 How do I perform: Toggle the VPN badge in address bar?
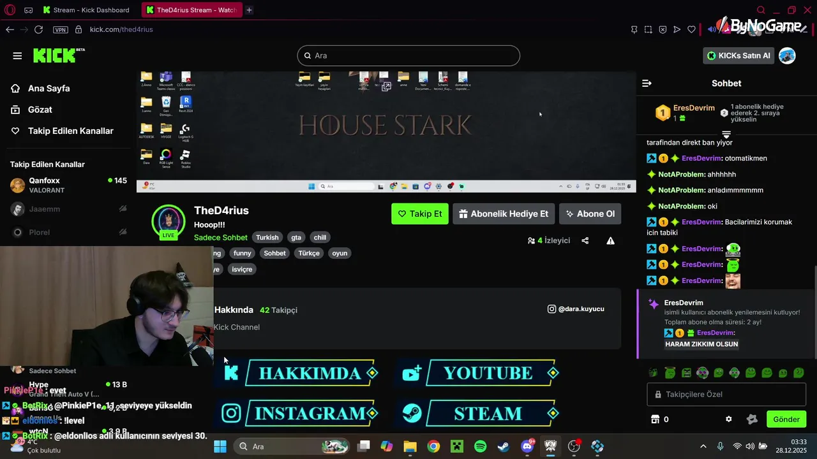tap(60, 30)
